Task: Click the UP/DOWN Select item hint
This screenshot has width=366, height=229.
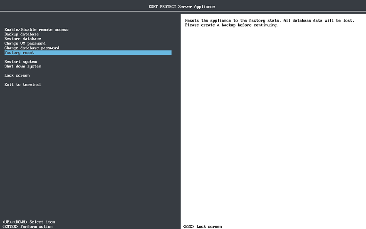Action: coord(29,222)
